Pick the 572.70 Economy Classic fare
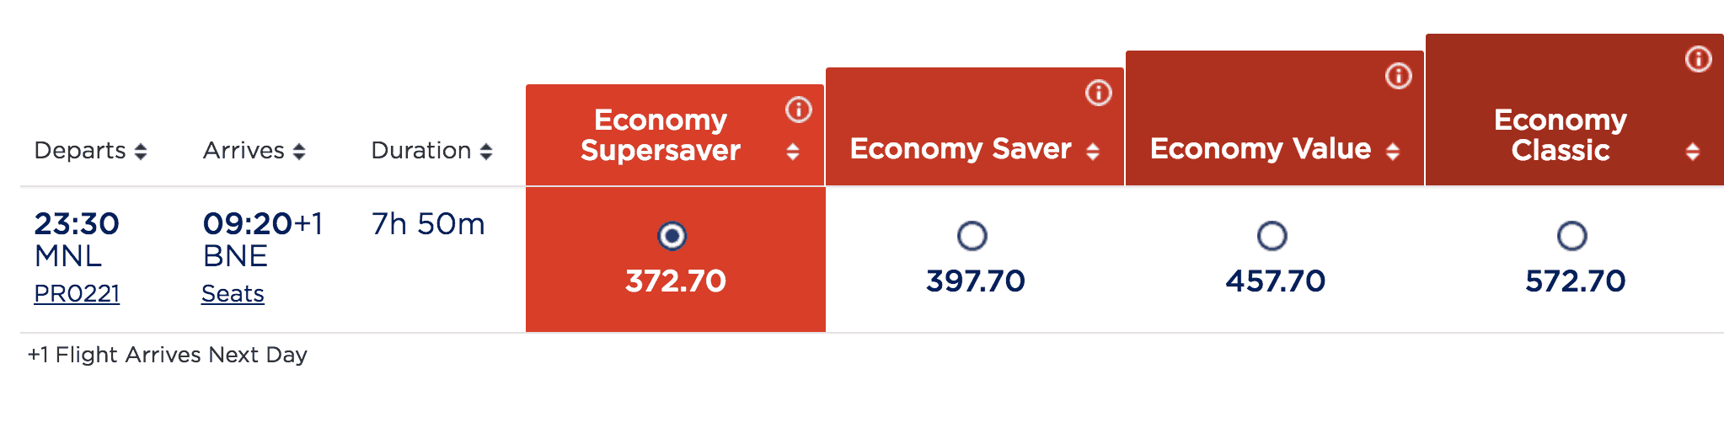The image size is (1724, 428). coord(1571,236)
